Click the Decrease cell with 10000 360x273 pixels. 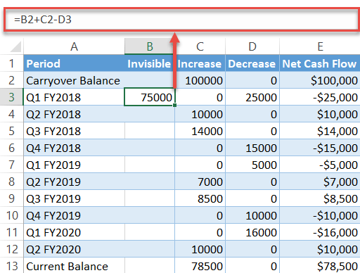(252, 215)
